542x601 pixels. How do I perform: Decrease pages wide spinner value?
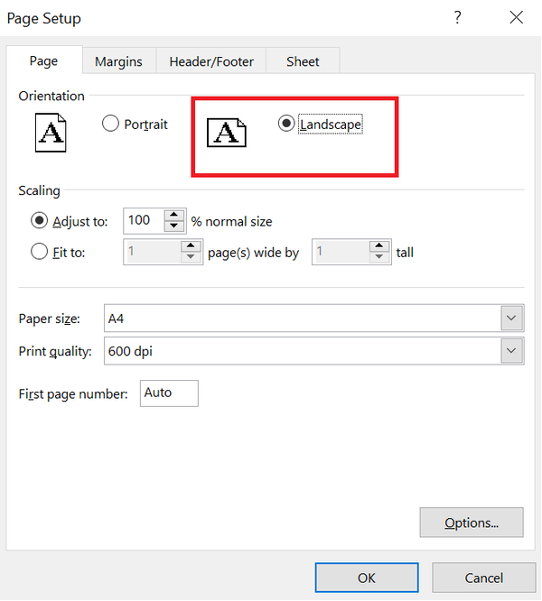pyautogui.click(x=191, y=257)
